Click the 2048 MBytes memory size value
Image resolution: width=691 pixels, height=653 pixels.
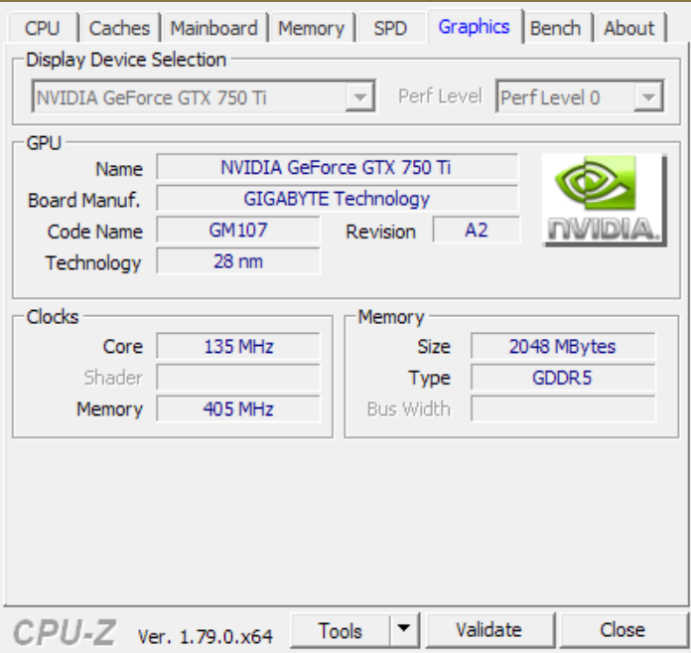click(563, 346)
